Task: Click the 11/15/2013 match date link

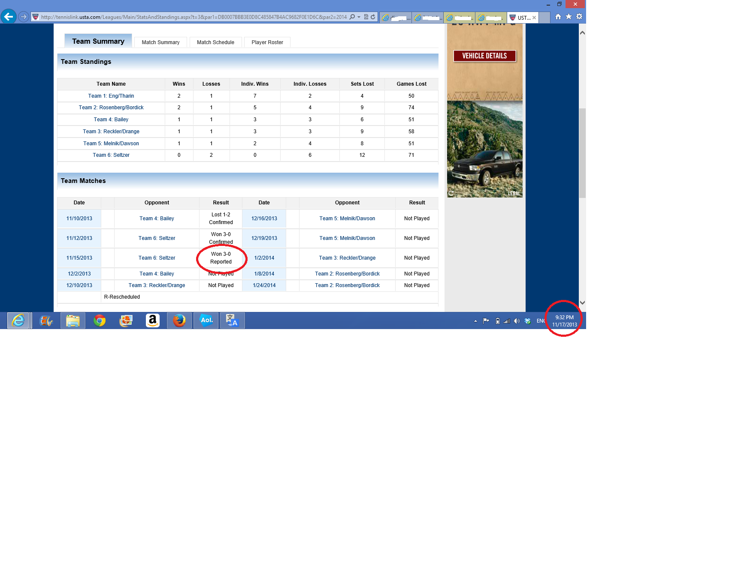Action: pos(79,258)
